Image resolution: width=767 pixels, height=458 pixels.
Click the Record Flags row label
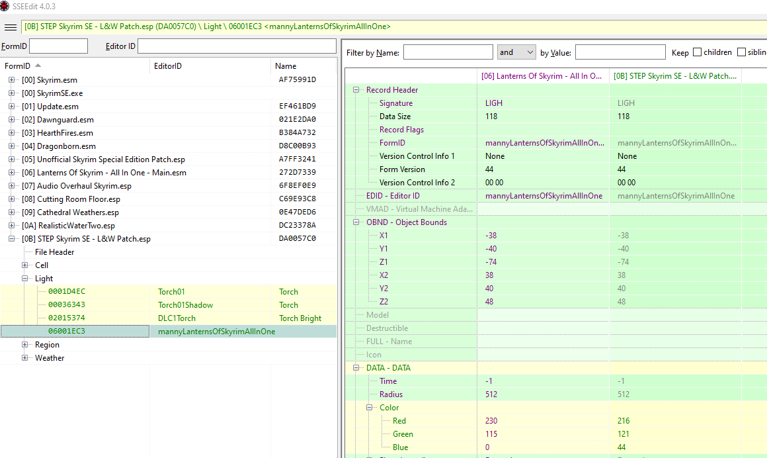401,130
